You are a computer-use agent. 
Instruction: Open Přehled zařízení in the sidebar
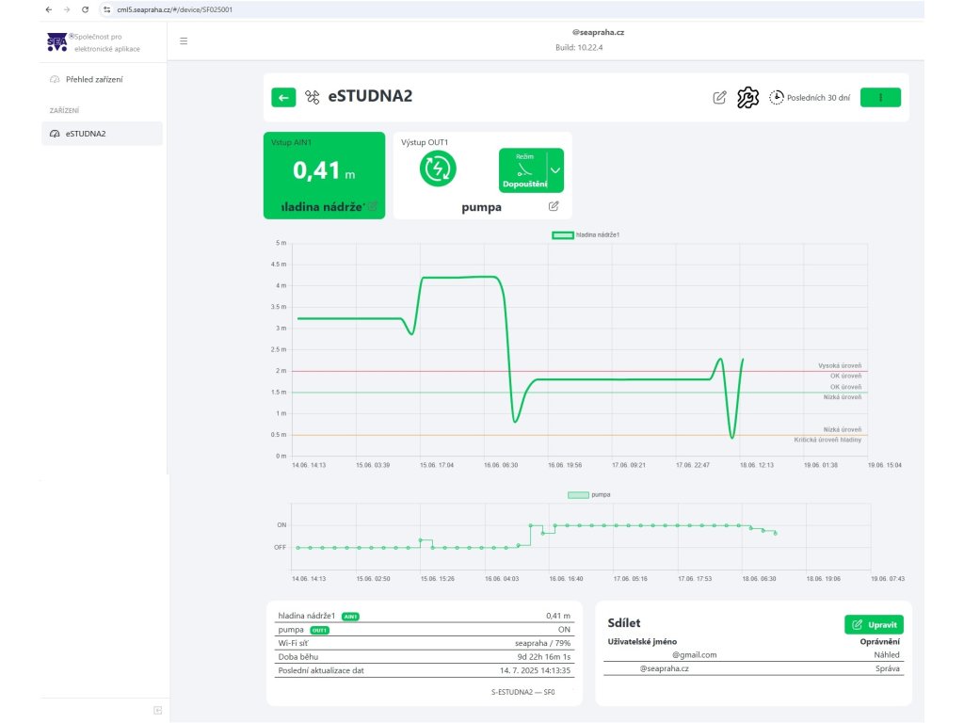point(93,79)
